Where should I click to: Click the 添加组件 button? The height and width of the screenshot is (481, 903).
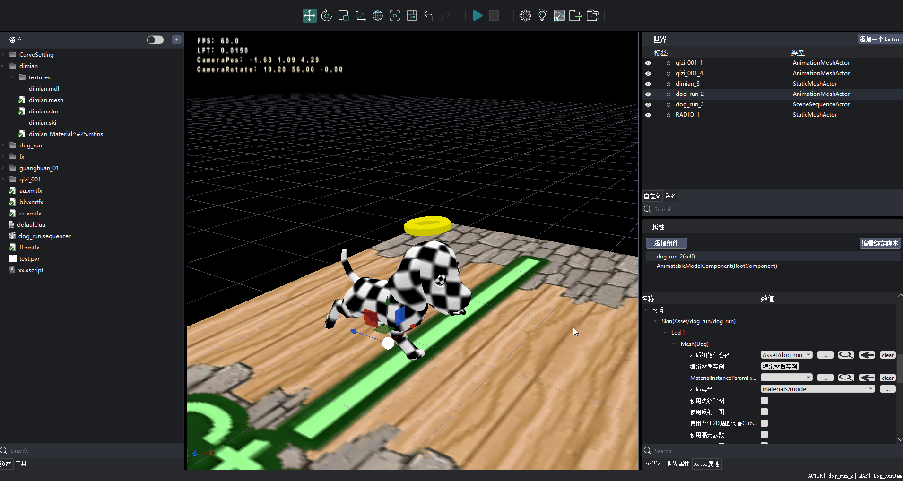666,243
